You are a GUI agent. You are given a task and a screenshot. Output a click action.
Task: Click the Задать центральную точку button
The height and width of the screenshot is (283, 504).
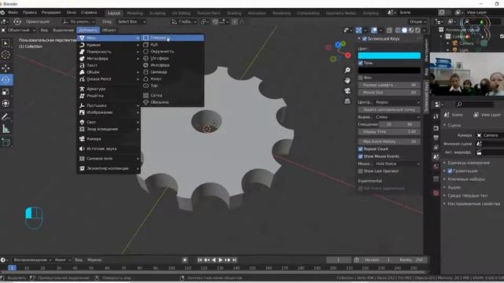coord(389,109)
